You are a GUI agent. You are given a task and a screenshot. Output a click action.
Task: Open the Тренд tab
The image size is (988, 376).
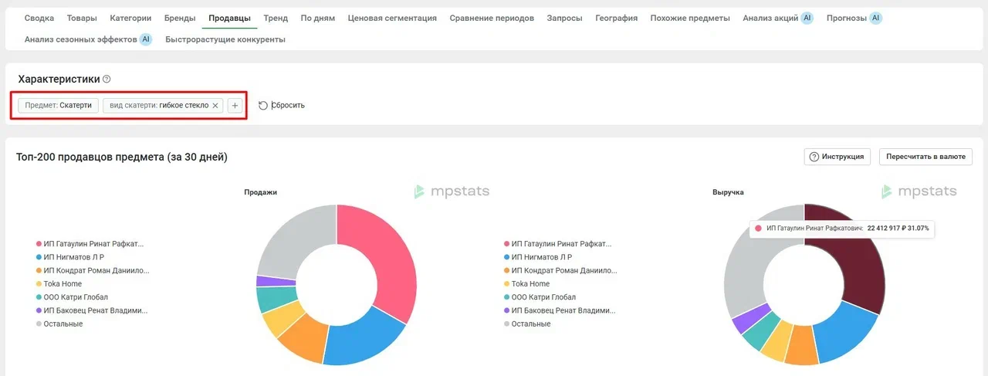(x=276, y=18)
